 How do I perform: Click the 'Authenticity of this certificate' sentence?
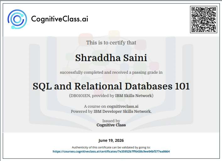[x=111, y=147]
